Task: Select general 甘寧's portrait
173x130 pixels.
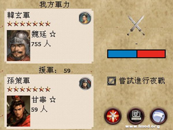Action: [x=18, y=111]
